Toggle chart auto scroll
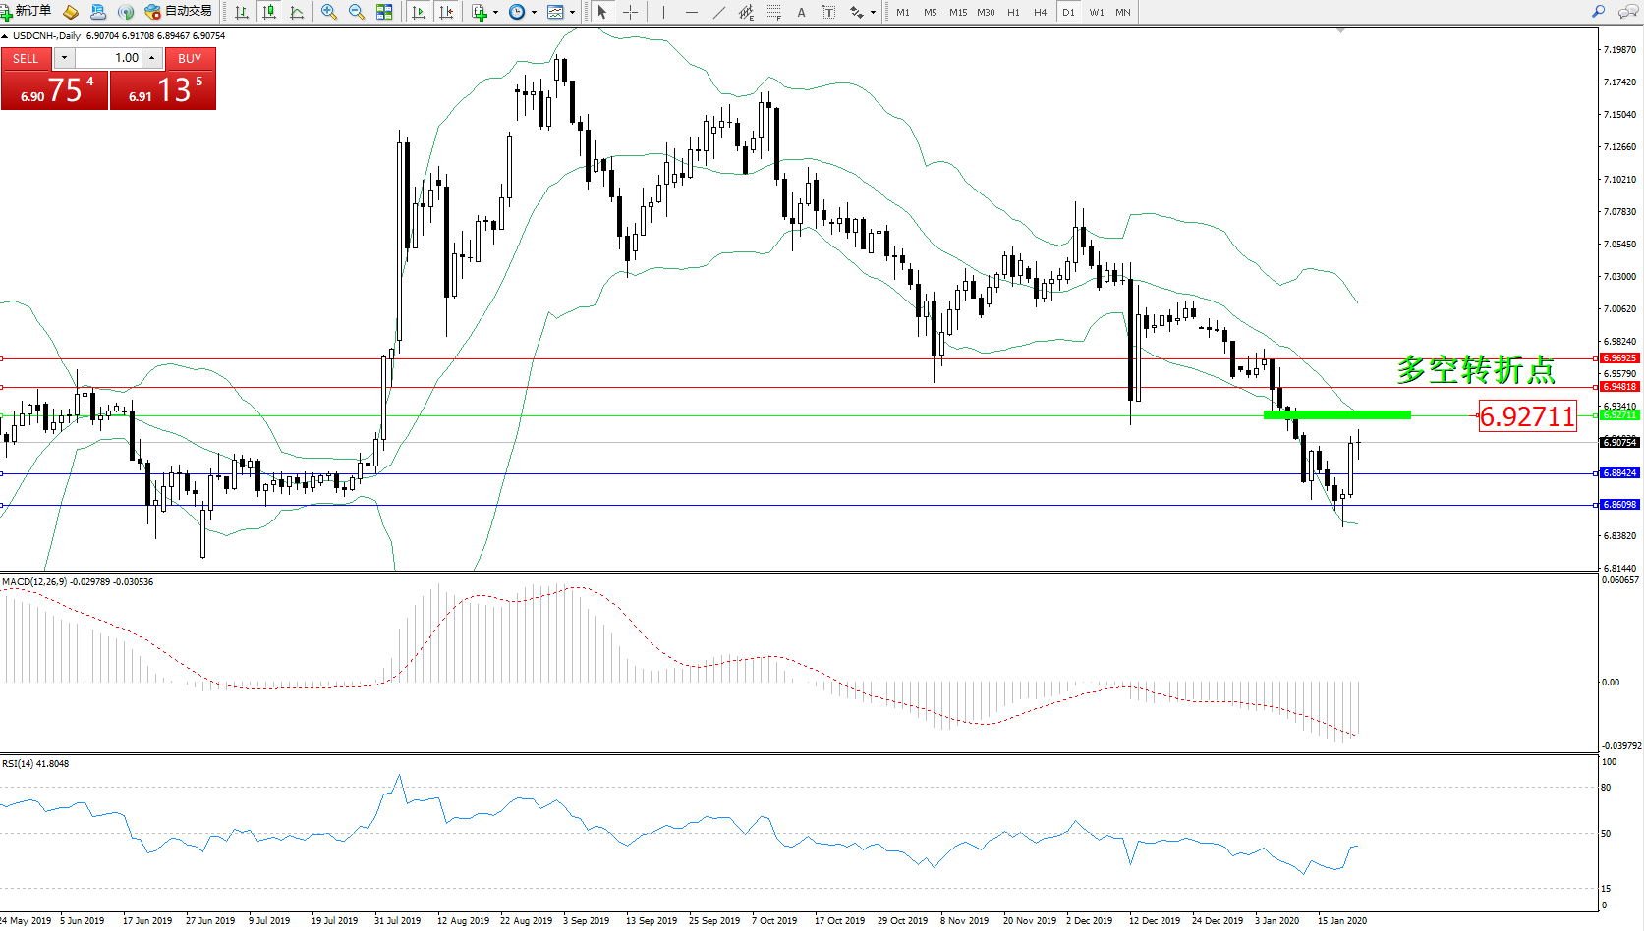The height and width of the screenshot is (931, 1644). coord(419,12)
